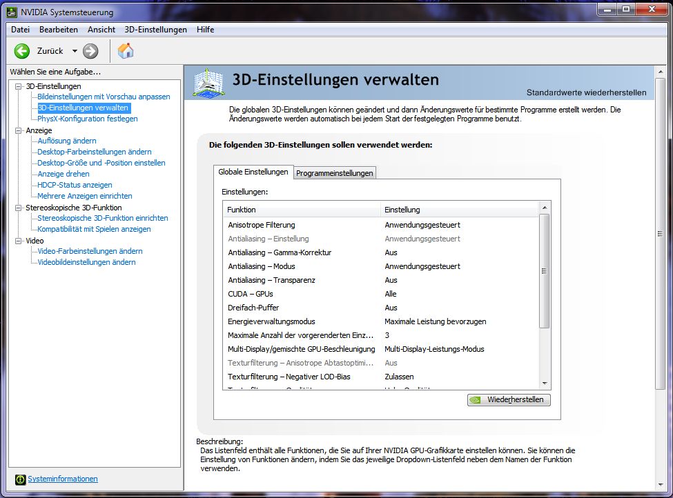Click the NVIDIA Systemsteuerung title bar icon

point(12,12)
